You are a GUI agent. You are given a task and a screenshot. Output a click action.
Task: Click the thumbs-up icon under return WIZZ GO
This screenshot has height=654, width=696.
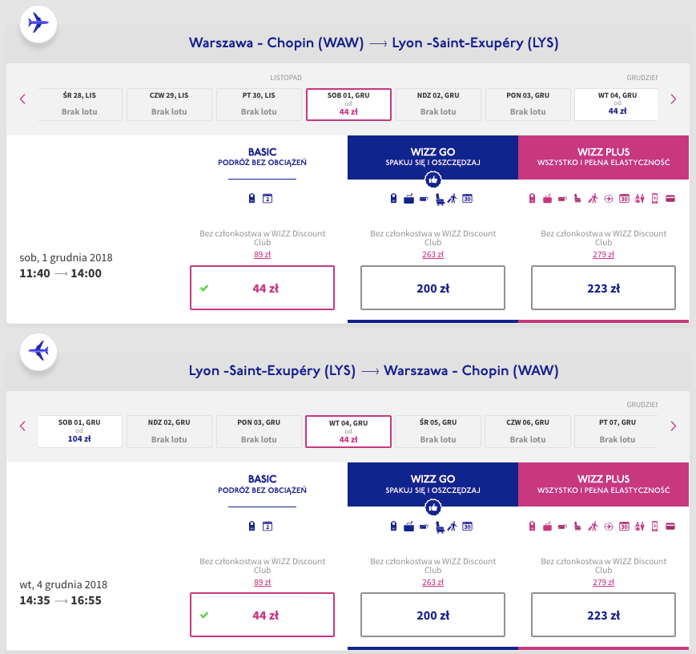432,507
